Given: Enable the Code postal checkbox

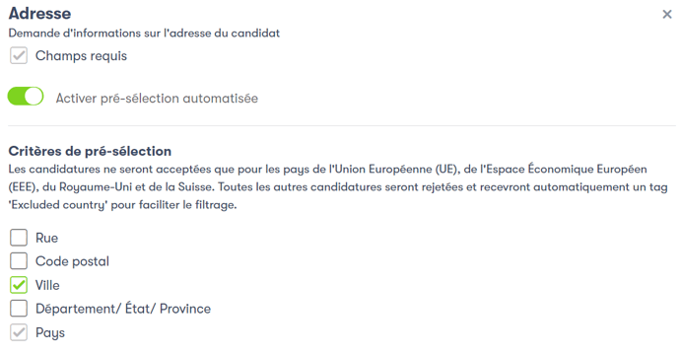Looking at the screenshot, I should (19, 261).
